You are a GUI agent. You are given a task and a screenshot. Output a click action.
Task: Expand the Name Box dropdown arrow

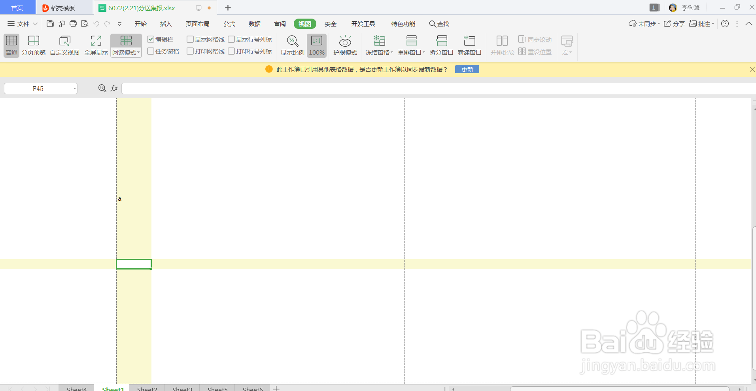(x=74, y=89)
